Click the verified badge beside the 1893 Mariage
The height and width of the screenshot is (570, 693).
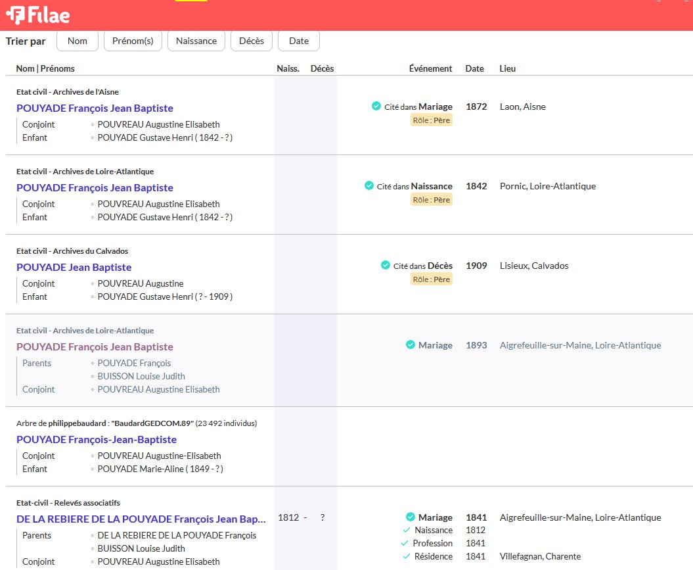click(x=411, y=345)
